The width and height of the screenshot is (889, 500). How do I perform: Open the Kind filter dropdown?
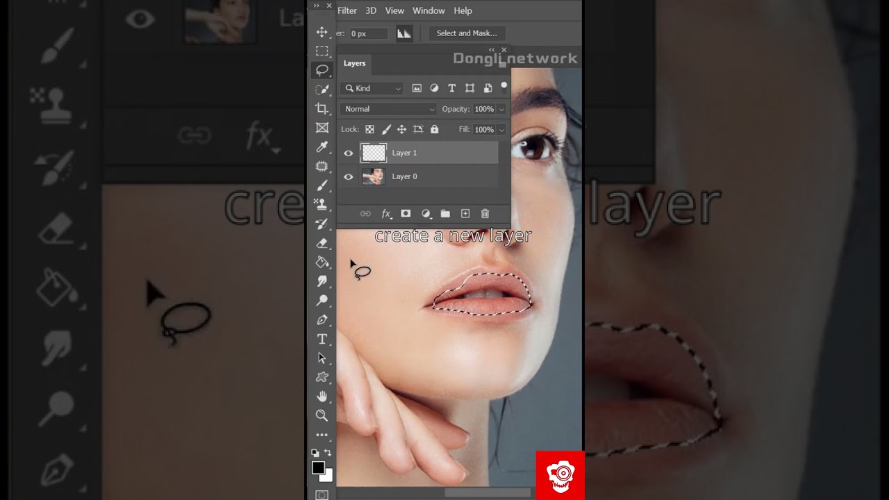373,88
